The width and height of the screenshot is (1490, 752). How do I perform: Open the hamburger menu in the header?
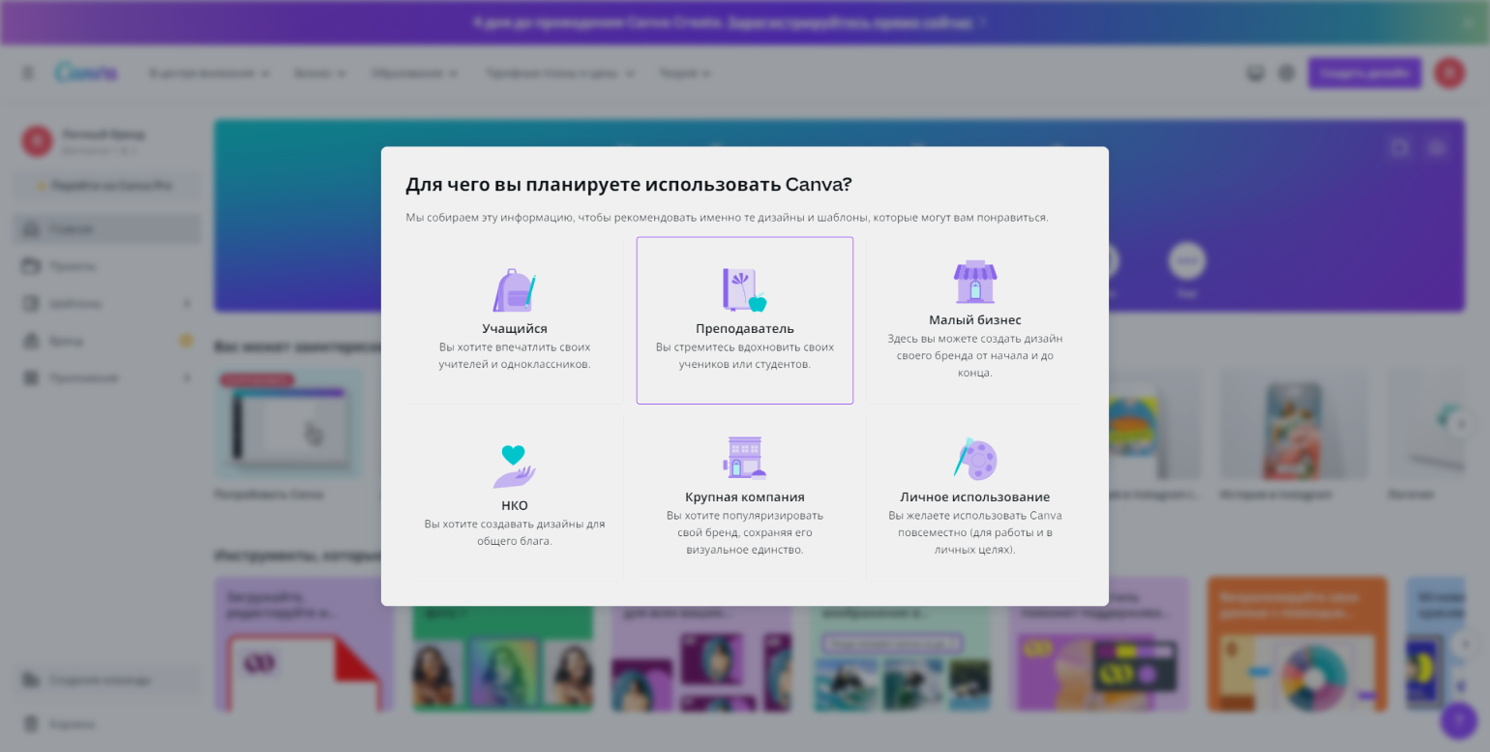point(28,73)
